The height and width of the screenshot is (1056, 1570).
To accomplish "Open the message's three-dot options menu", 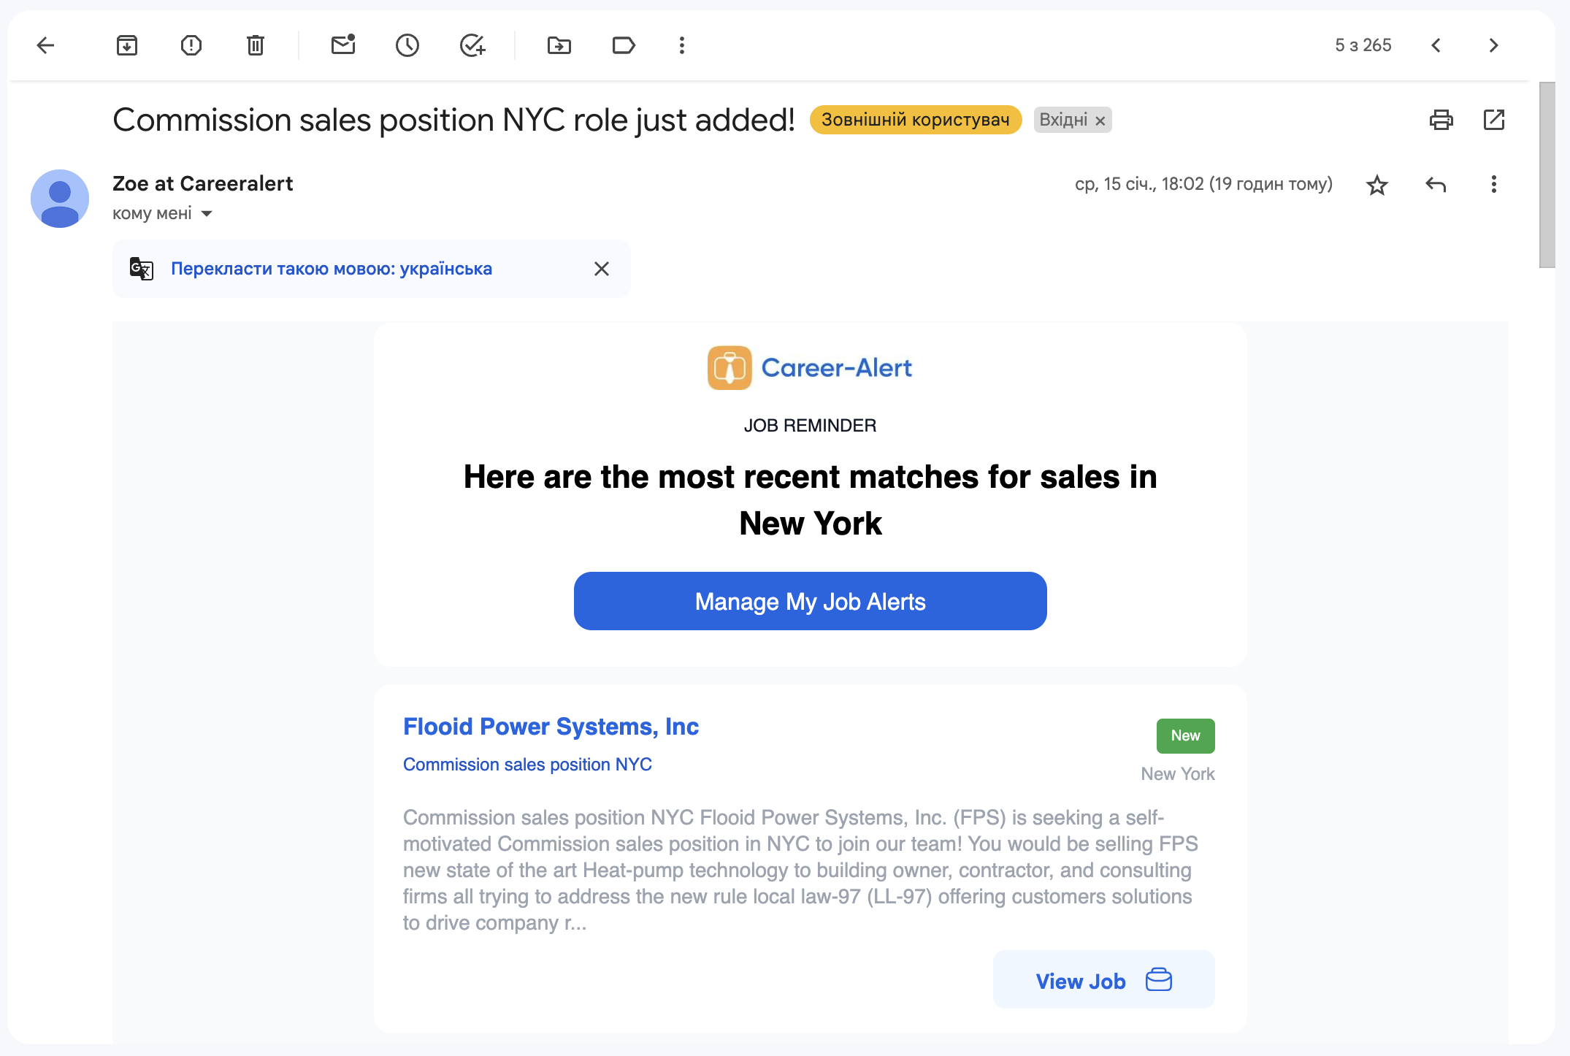I will click(x=1494, y=184).
